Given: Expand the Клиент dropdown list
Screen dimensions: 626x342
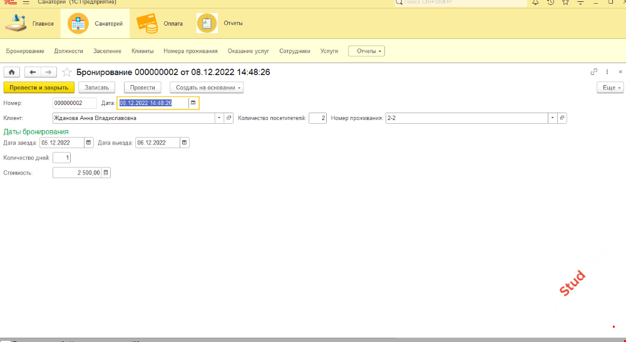Looking at the screenshot, I should point(219,118).
